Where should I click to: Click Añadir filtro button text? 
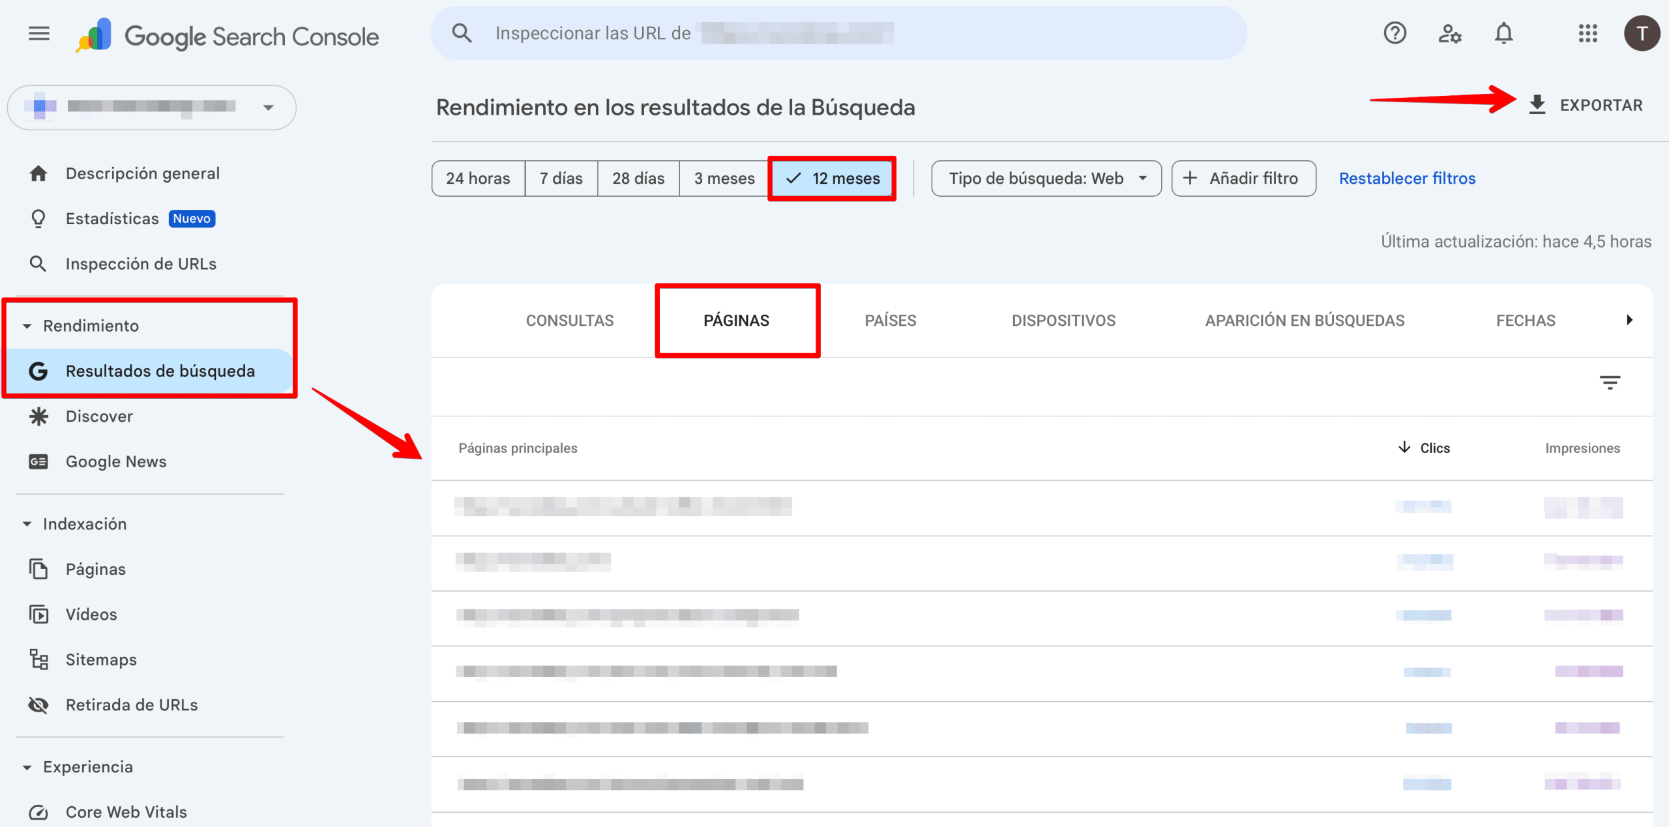(1254, 179)
